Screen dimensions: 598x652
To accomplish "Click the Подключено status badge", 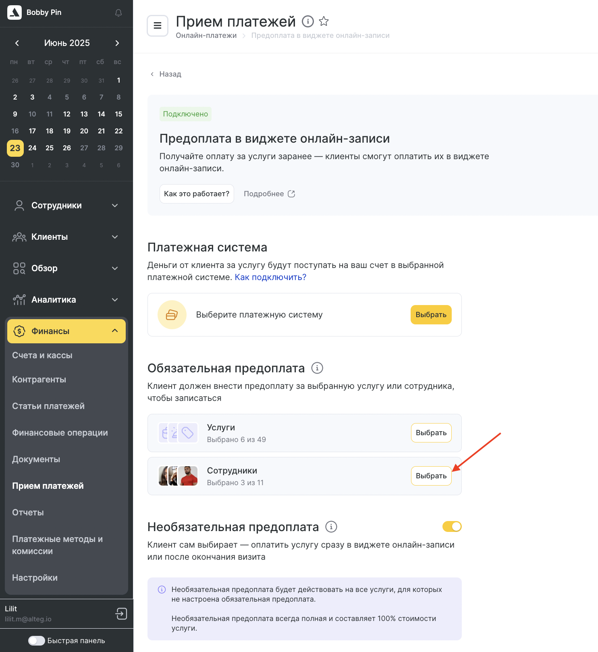I will pos(185,114).
